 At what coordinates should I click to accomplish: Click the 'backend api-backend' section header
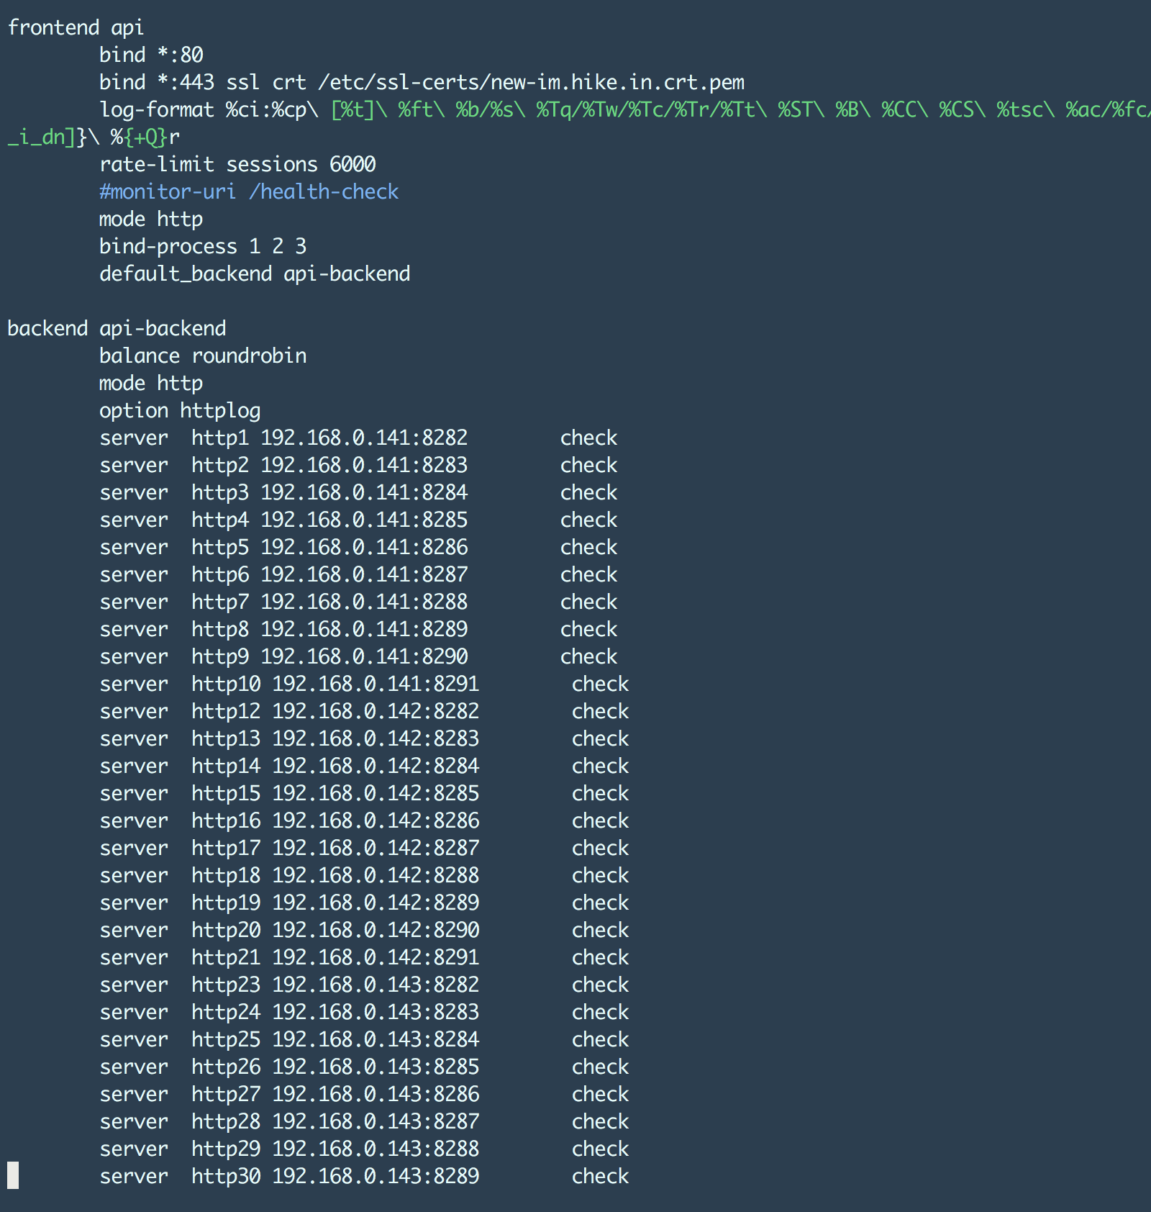pos(117,328)
